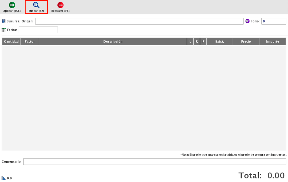Select the Exist. column header

click(220, 42)
